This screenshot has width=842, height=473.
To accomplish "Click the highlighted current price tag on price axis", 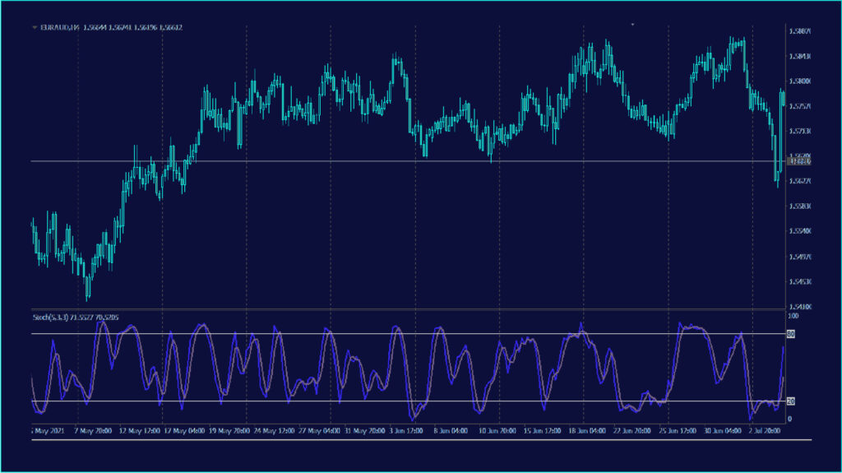I will coord(800,161).
